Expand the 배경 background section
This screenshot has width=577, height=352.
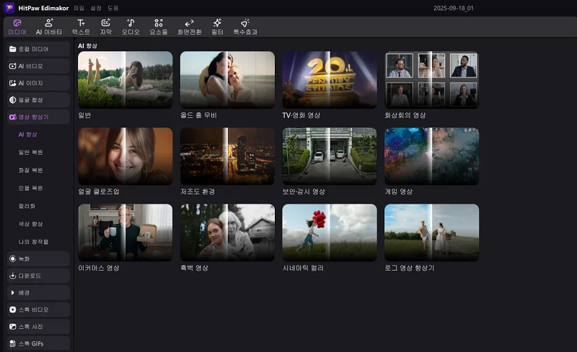38,292
